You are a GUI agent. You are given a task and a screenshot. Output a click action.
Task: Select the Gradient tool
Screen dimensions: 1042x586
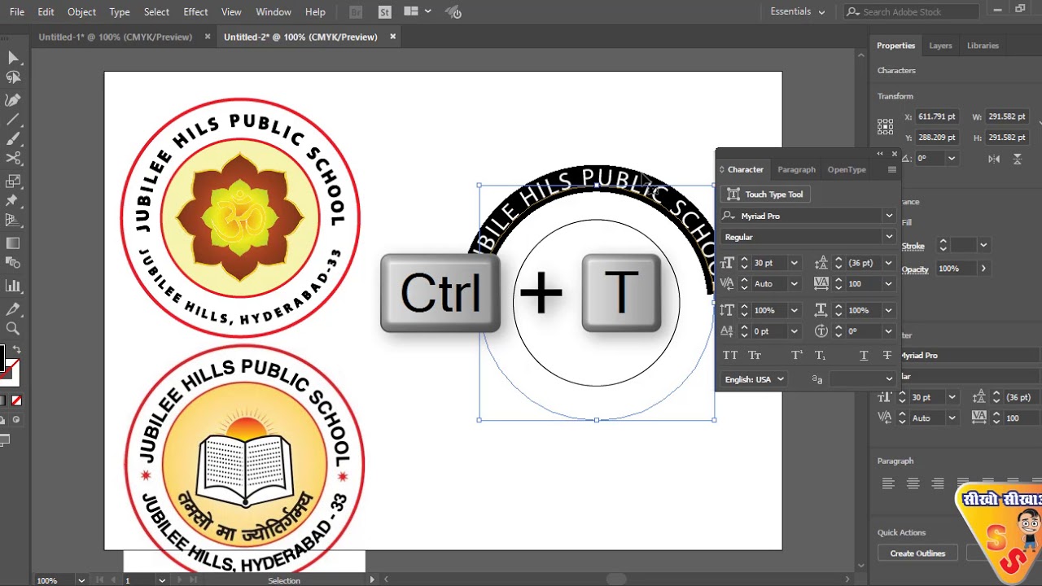click(13, 243)
